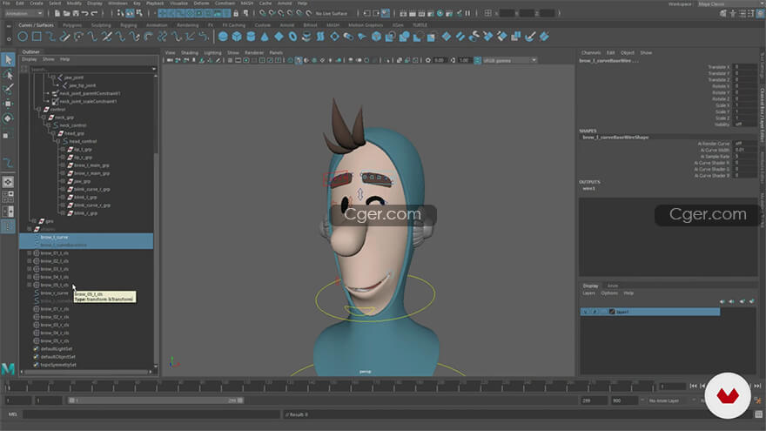Activate the Select tool in the toolbox
766x431 pixels.
coord(8,59)
